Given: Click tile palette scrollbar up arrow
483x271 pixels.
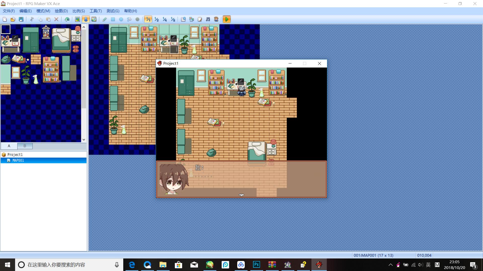Looking at the screenshot, I should (x=84, y=27).
